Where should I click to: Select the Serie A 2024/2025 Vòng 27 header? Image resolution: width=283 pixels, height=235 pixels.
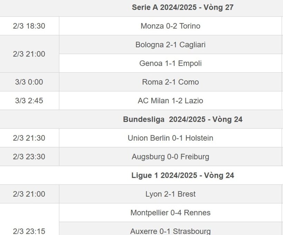pyautogui.click(x=183, y=8)
